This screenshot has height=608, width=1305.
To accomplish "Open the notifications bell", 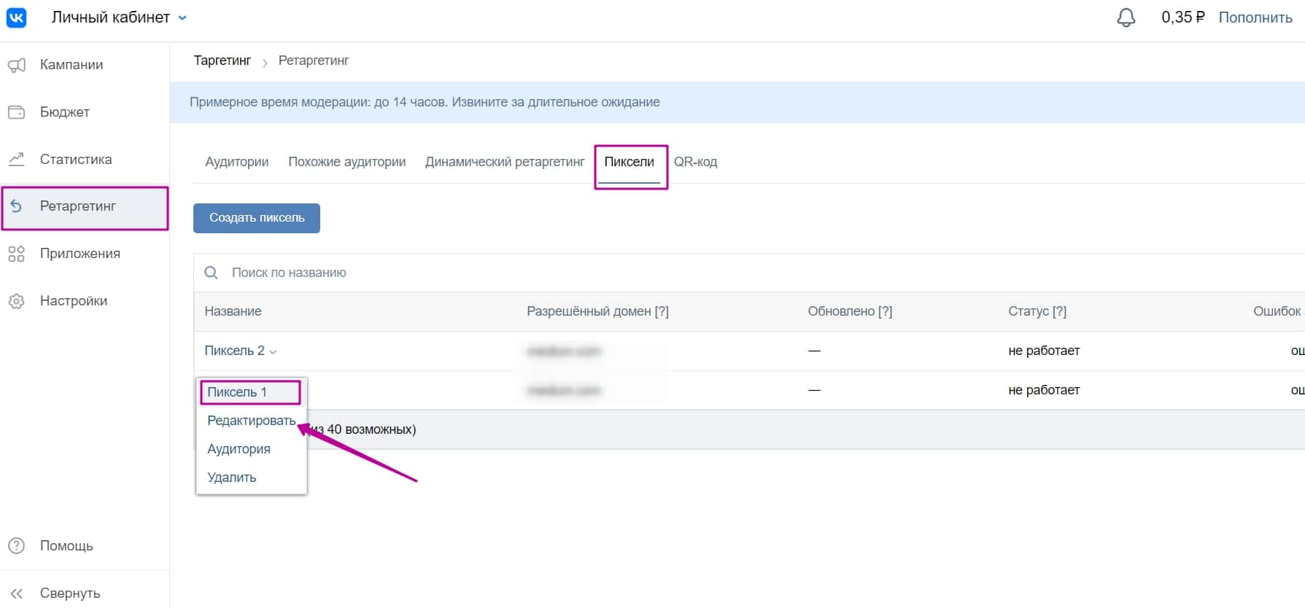I will point(1126,17).
